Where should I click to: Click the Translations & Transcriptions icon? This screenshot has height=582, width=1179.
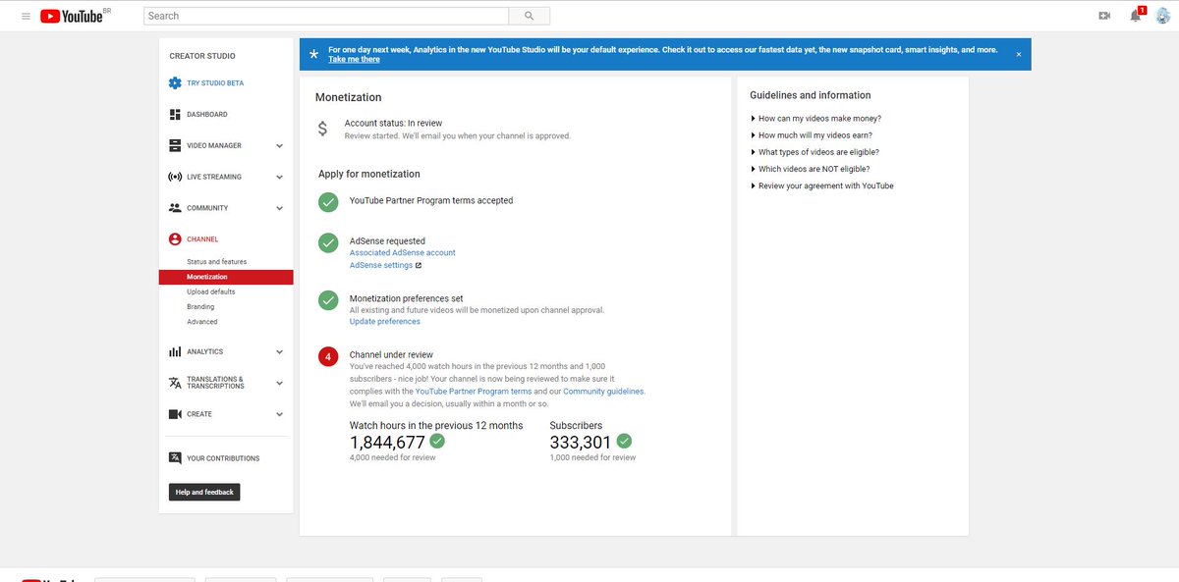tap(175, 383)
